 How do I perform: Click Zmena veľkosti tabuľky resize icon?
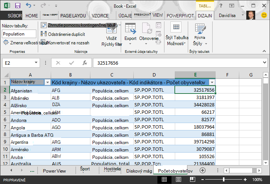pos(6,42)
